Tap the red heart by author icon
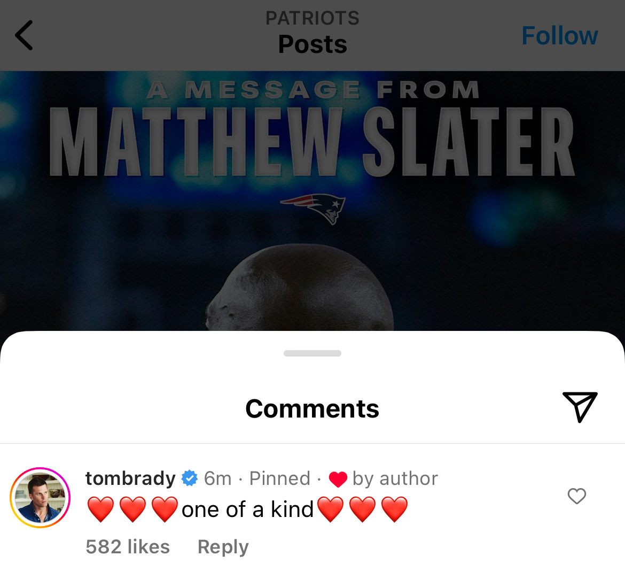 (x=338, y=479)
